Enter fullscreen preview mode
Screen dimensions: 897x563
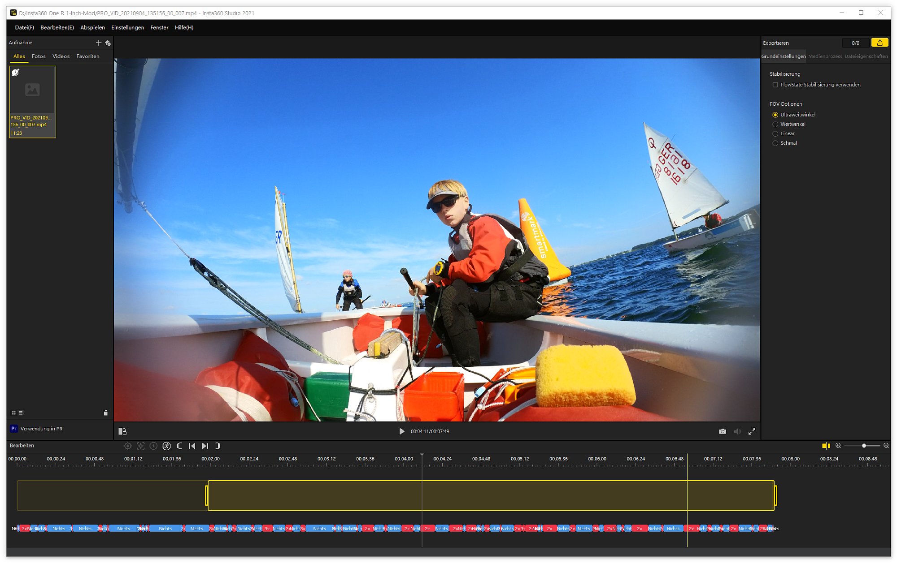[x=752, y=431]
